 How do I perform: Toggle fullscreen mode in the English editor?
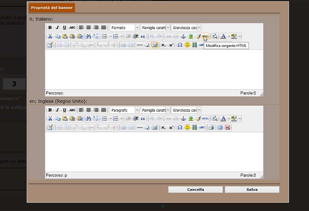(x=220, y=127)
